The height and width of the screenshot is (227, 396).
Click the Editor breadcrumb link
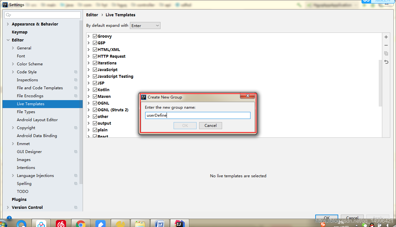92,15
